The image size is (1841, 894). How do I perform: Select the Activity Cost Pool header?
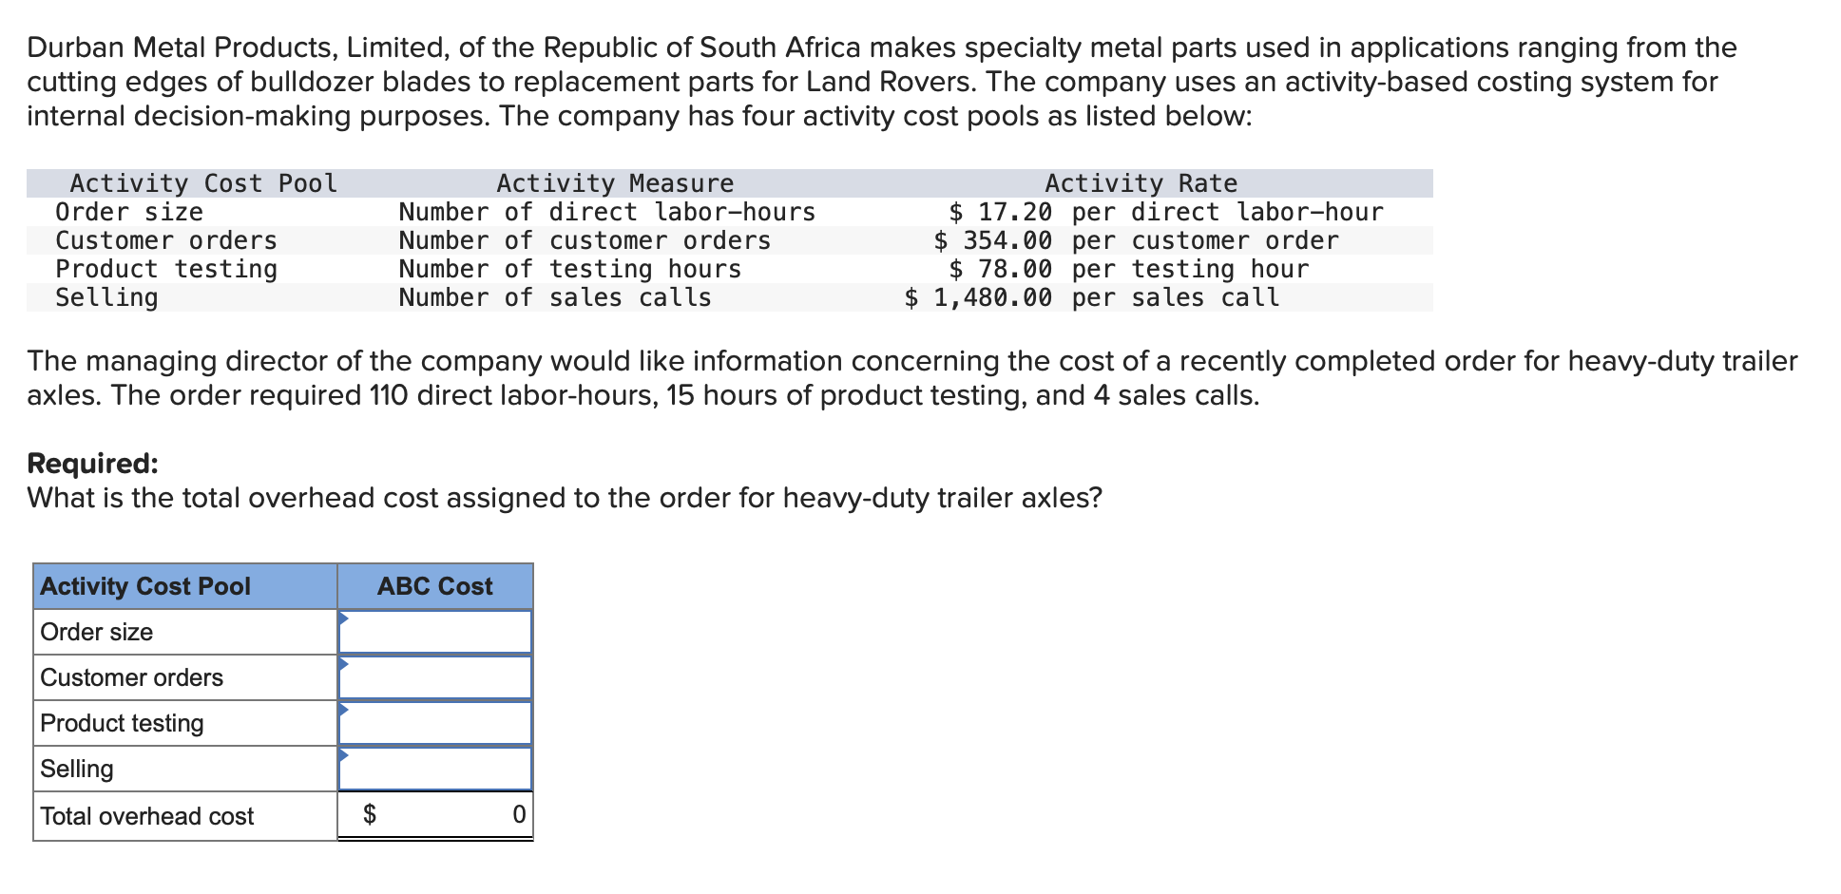point(144,585)
